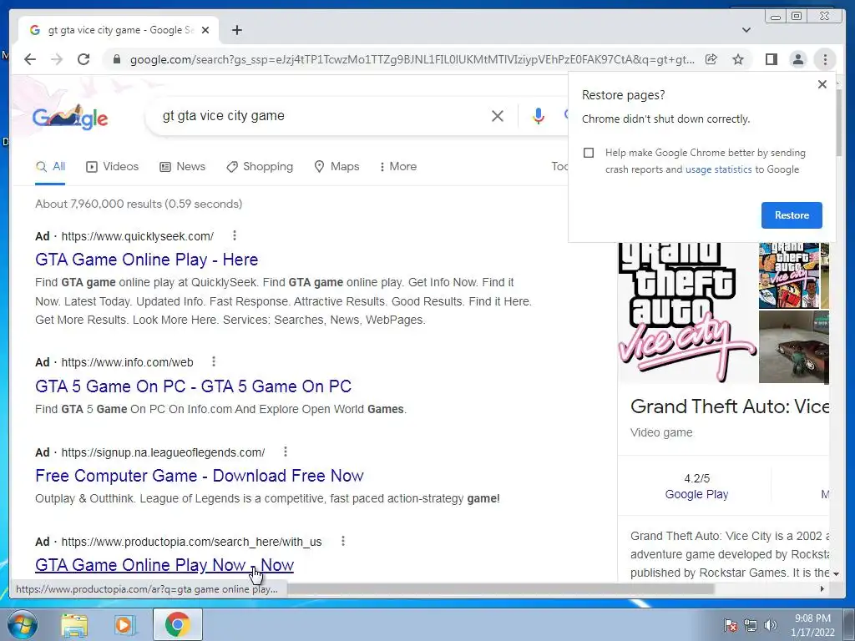The width and height of the screenshot is (855, 641).
Task: Open GTA 5 Game On PC link
Action: coord(193,386)
